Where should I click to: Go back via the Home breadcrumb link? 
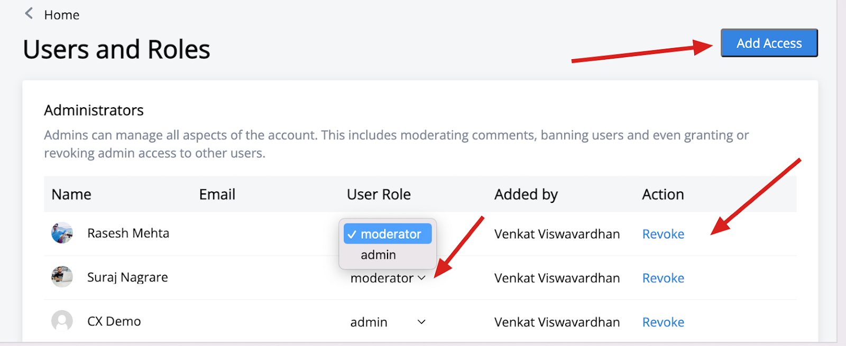coord(62,15)
